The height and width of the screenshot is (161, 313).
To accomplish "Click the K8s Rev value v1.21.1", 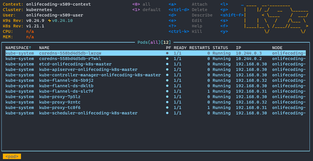I will pyautogui.click(x=35, y=26).
